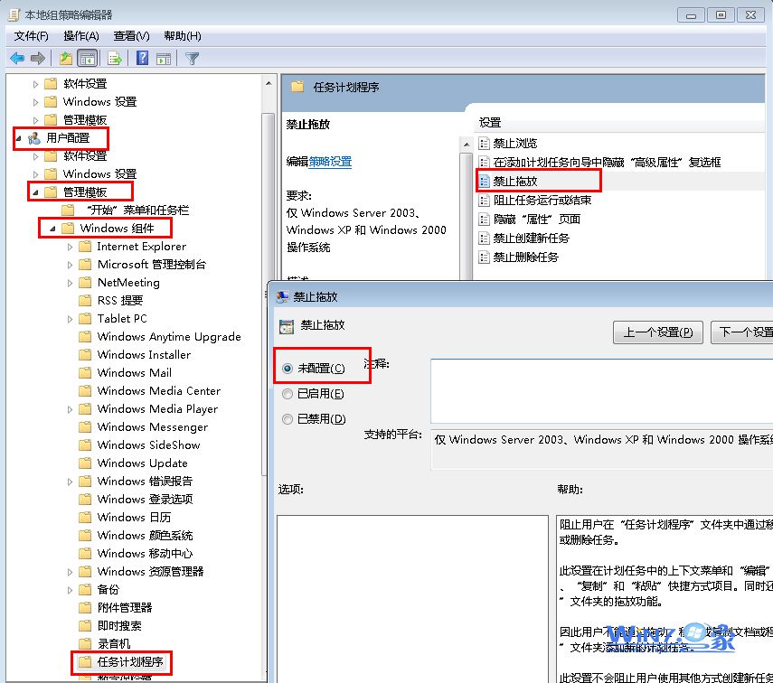The width and height of the screenshot is (773, 683).
Task: Click the 策略设置 edit link
Action: tap(330, 162)
